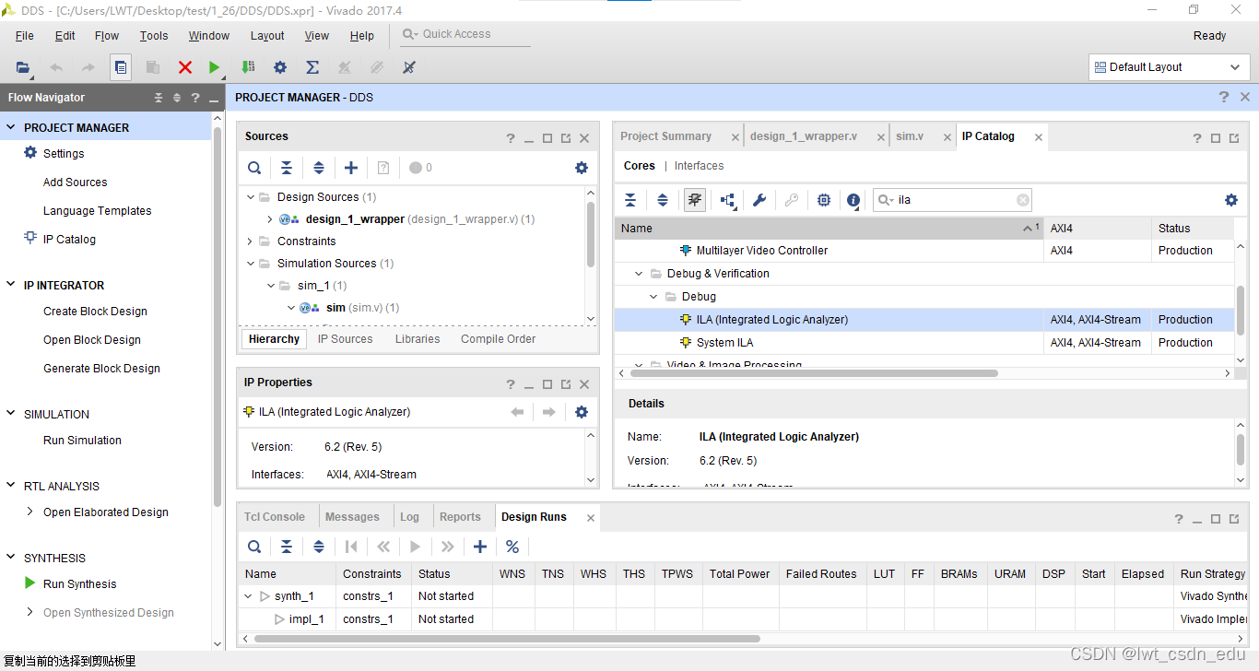Click the red X delete toolbar icon
The width and height of the screenshot is (1259, 671).
pos(185,67)
